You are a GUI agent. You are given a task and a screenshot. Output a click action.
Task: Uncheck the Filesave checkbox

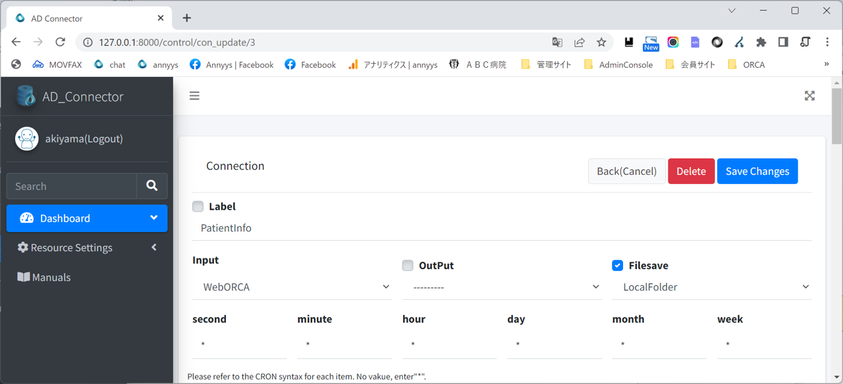tap(617, 266)
